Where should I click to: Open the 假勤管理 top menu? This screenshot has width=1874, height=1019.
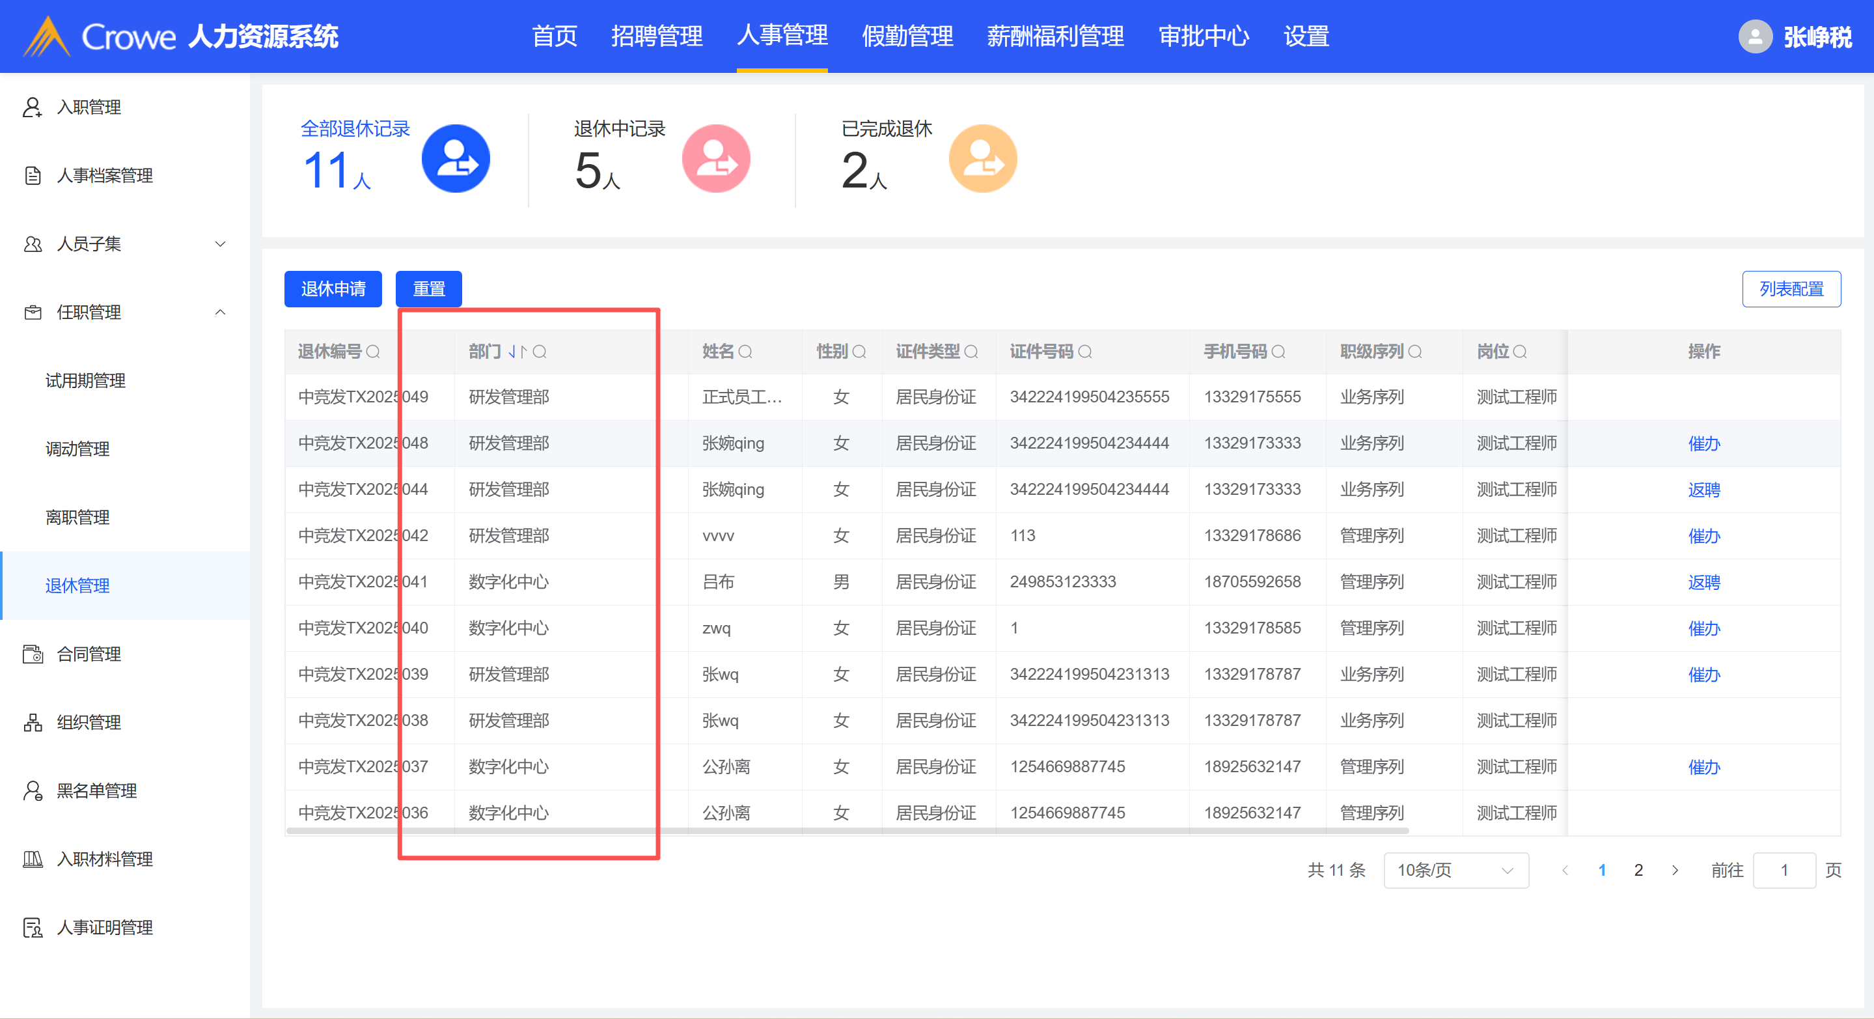coord(907,36)
